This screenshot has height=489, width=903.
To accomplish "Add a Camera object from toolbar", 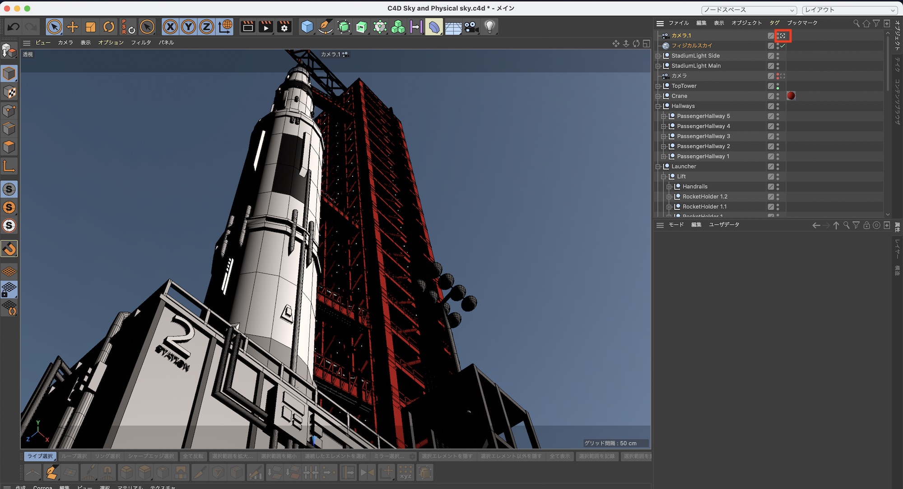I will coord(471,27).
